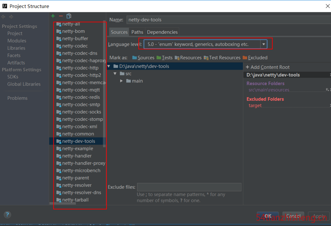Click the netty-tarball module icon
Screen dimensions: 331x226
coord(59,200)
